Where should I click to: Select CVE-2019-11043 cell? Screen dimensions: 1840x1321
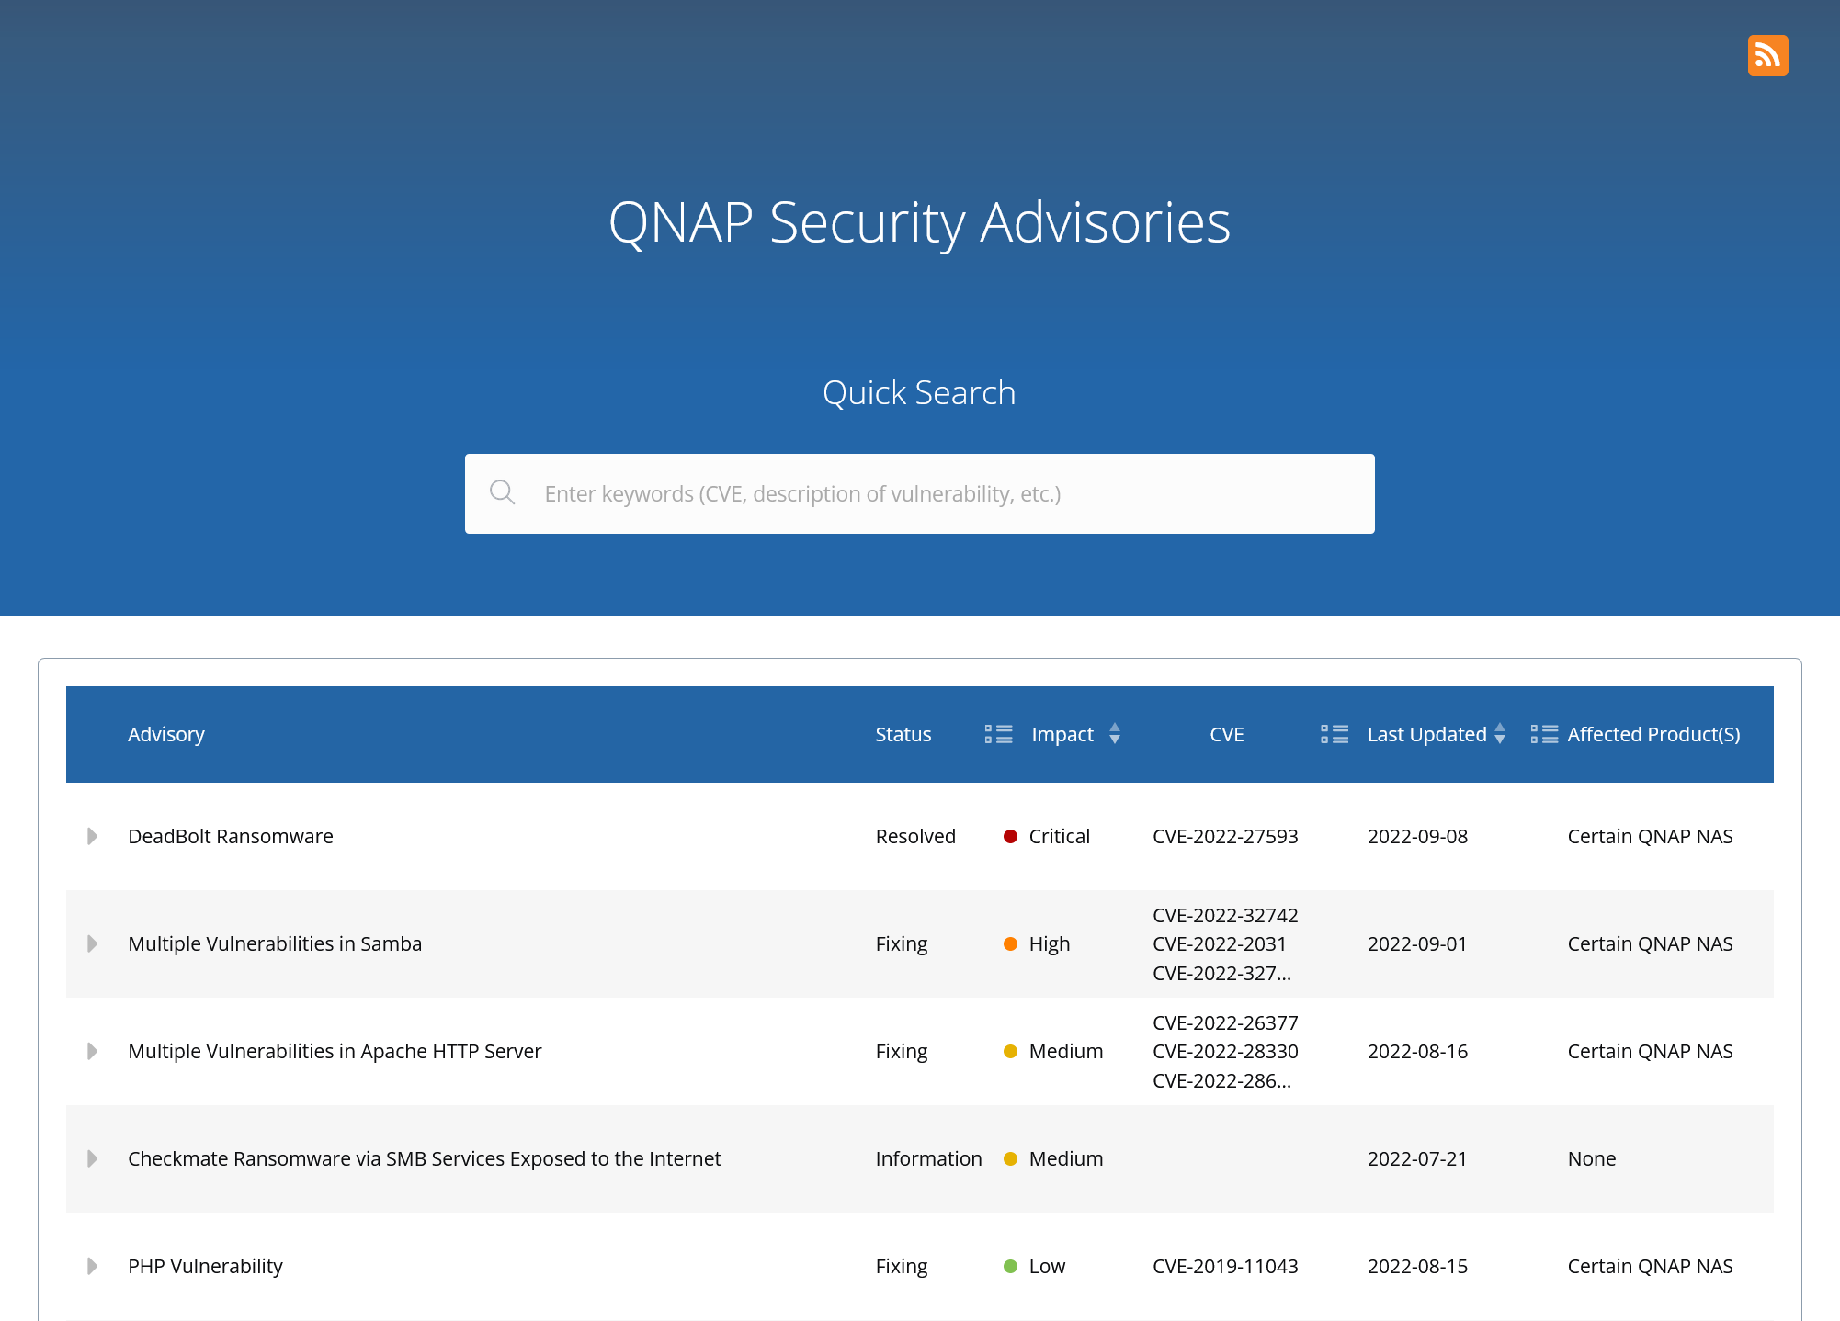pos(1225,1266)
